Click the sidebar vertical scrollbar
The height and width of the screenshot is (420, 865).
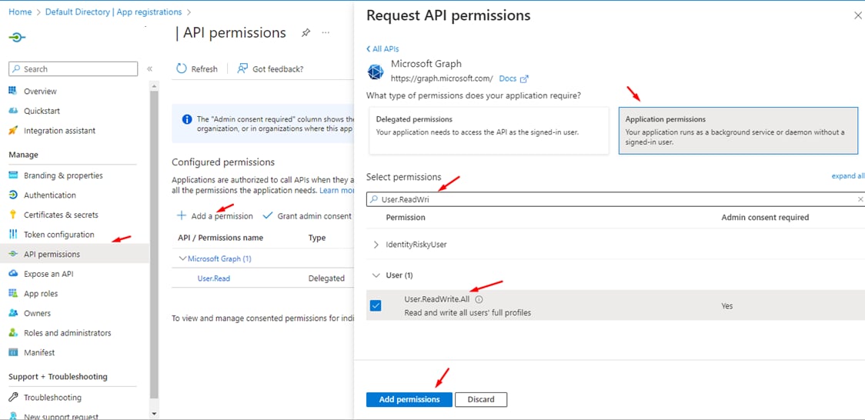pyautogui.click(x=154, y=245)
